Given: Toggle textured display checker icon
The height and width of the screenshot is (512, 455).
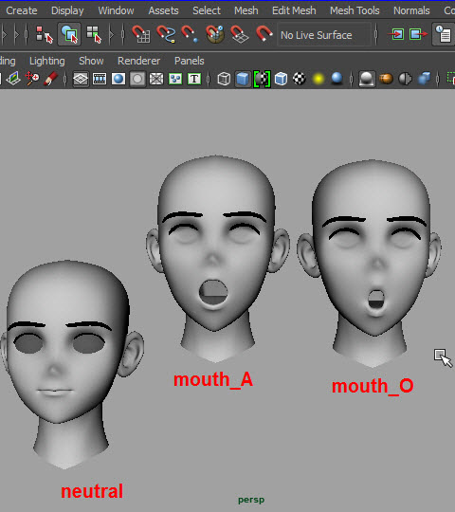Looking at the screenshot, I should coord(300,79).
